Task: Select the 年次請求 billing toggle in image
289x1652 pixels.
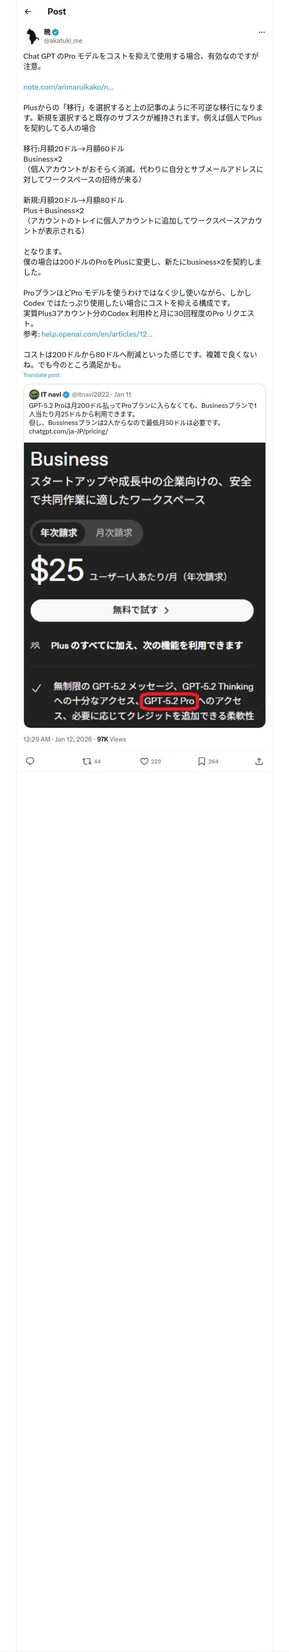Action: tap(59, 532)
